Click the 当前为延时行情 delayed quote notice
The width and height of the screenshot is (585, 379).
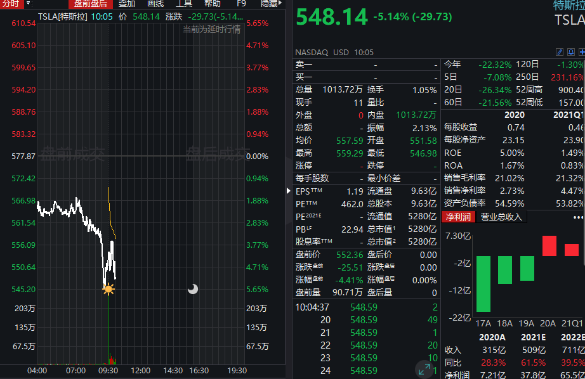coord(211,29)
